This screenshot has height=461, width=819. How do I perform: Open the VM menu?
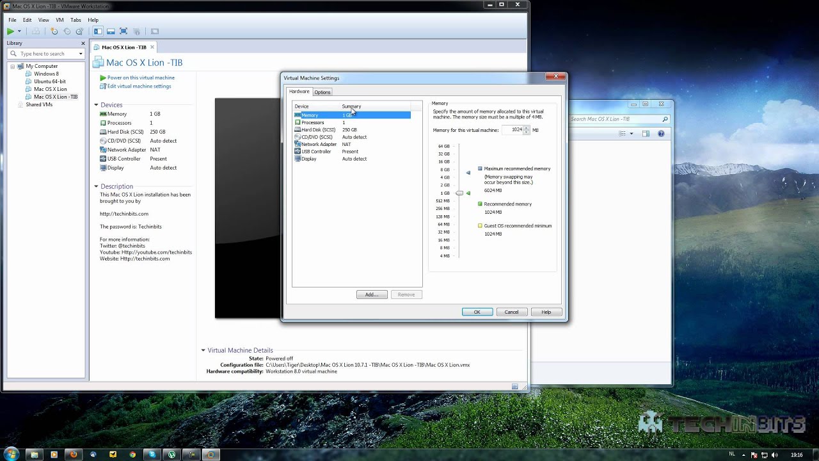(x=60, y=20)
